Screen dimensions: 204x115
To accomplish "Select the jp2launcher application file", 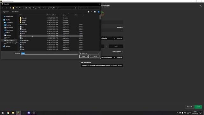I will (25, 40).
